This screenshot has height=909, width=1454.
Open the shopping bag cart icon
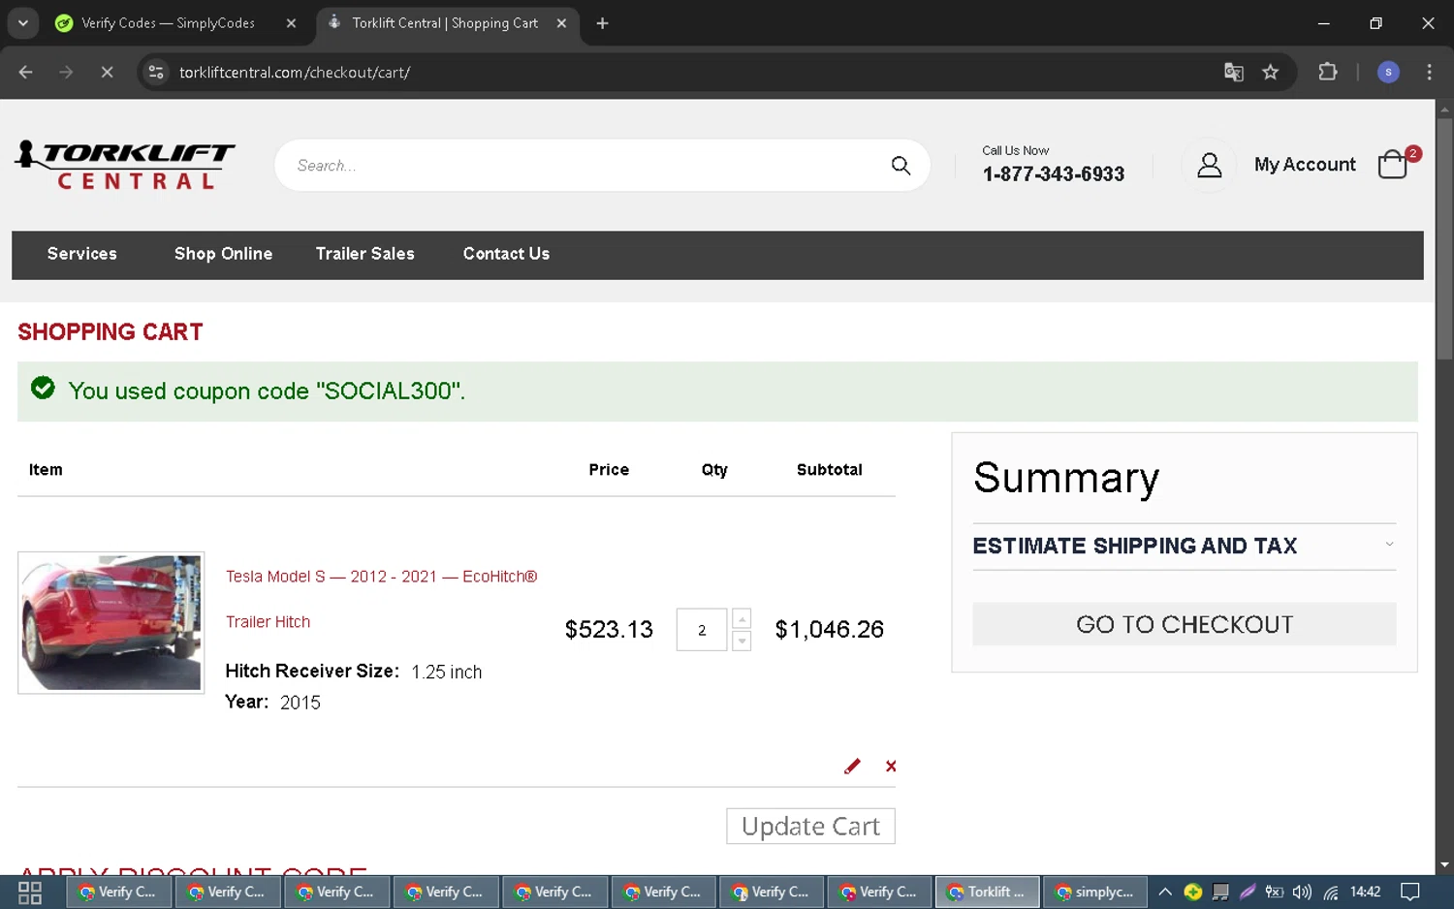point(1393,164)
